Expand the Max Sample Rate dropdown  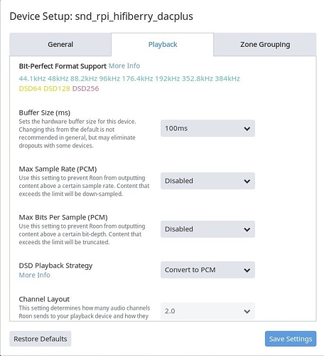pos(207,181)
